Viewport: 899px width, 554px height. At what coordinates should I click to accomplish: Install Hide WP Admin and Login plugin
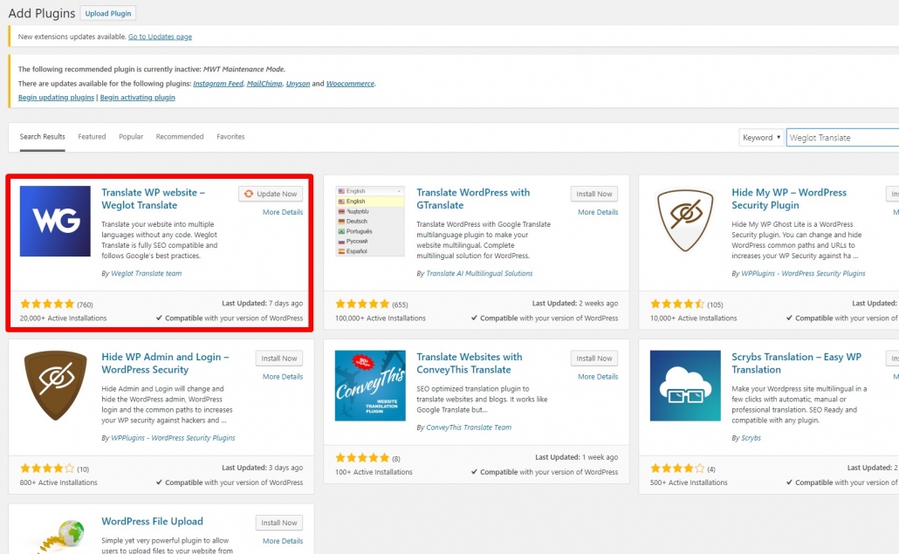[x=279, y=358]
